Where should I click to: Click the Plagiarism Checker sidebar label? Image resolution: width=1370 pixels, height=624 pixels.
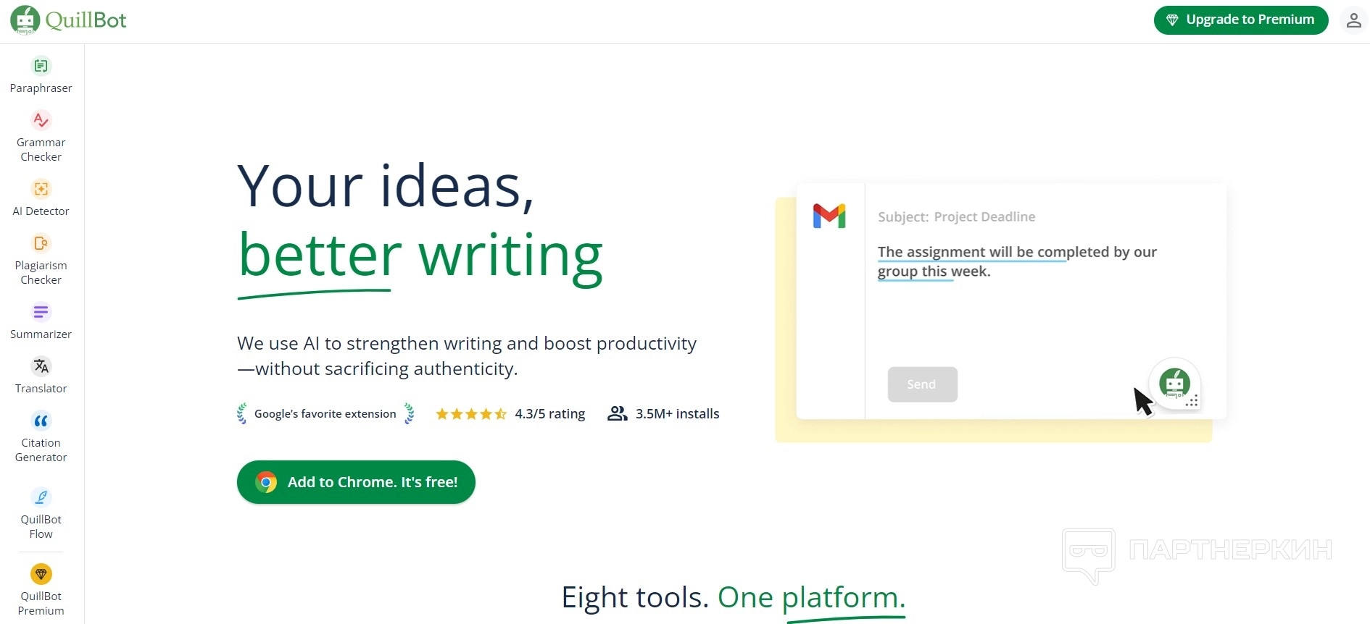tap(41, 273)
